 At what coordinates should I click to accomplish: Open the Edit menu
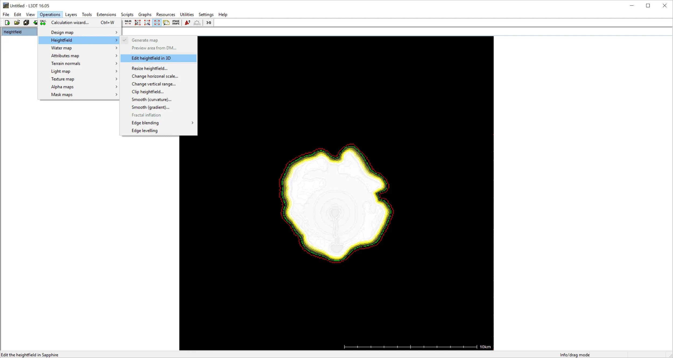pos(17,15)
